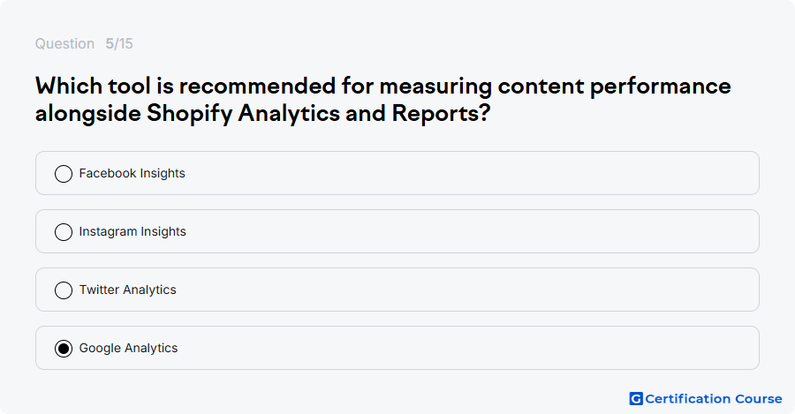Click the filled Google Analytics radio button
Viewport: 795px width, 414px height.
point(64,349)
